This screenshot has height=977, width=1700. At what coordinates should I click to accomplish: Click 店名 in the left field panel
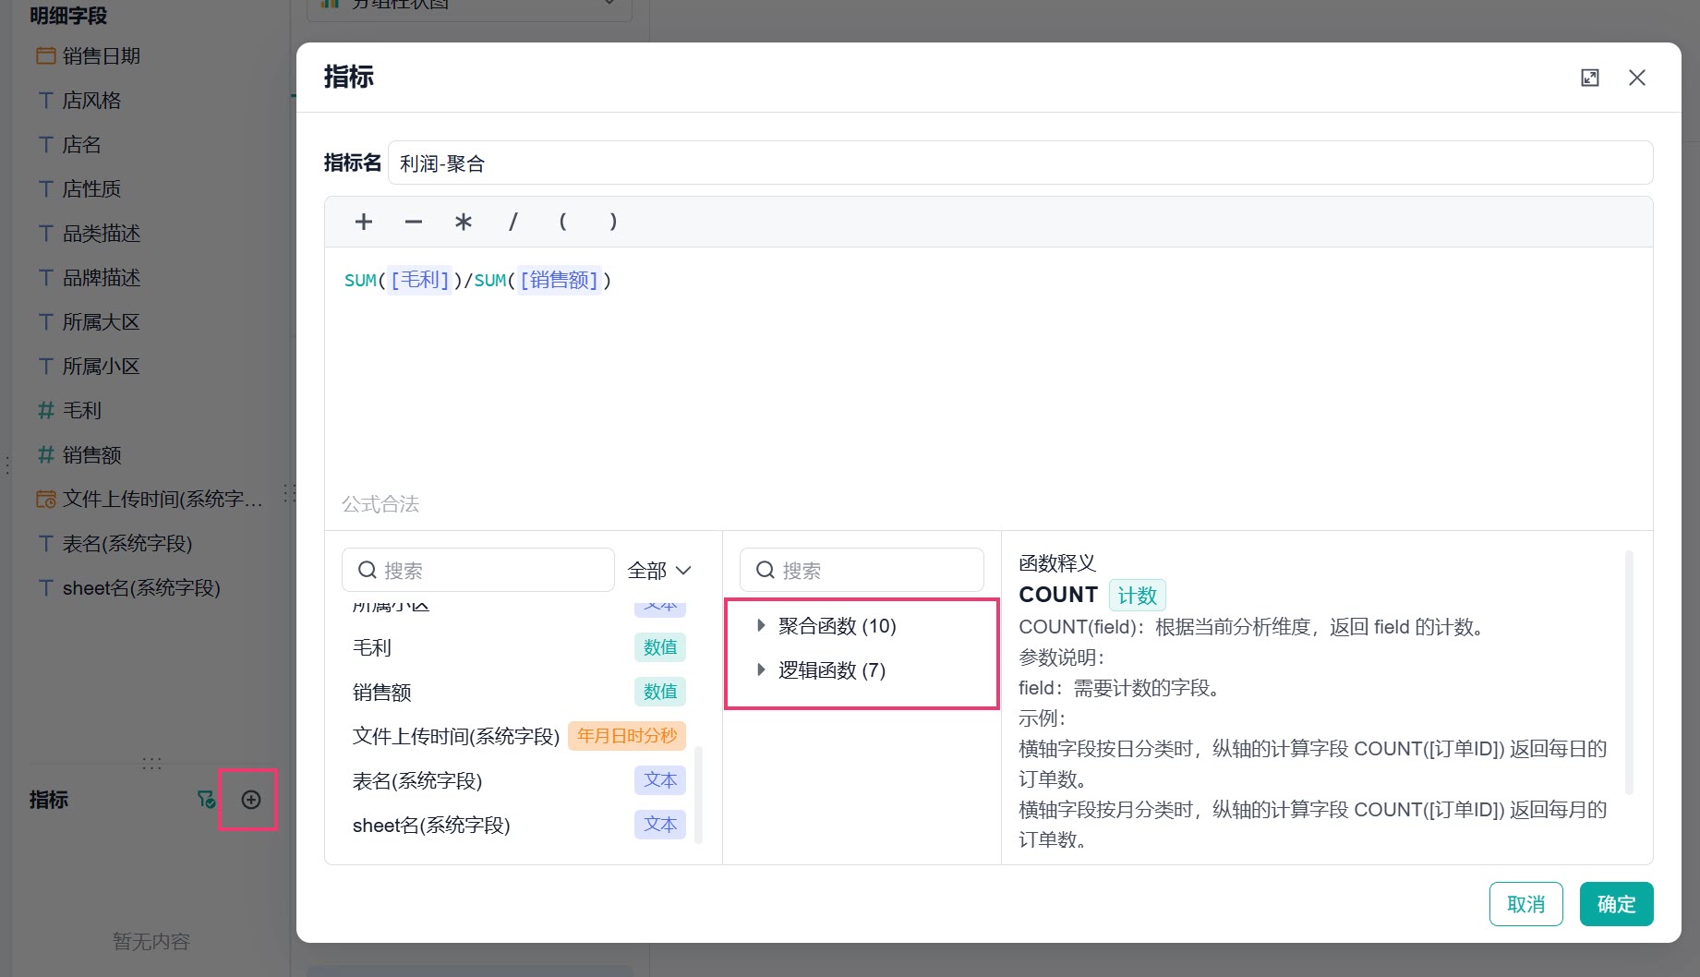coord(81,145)
